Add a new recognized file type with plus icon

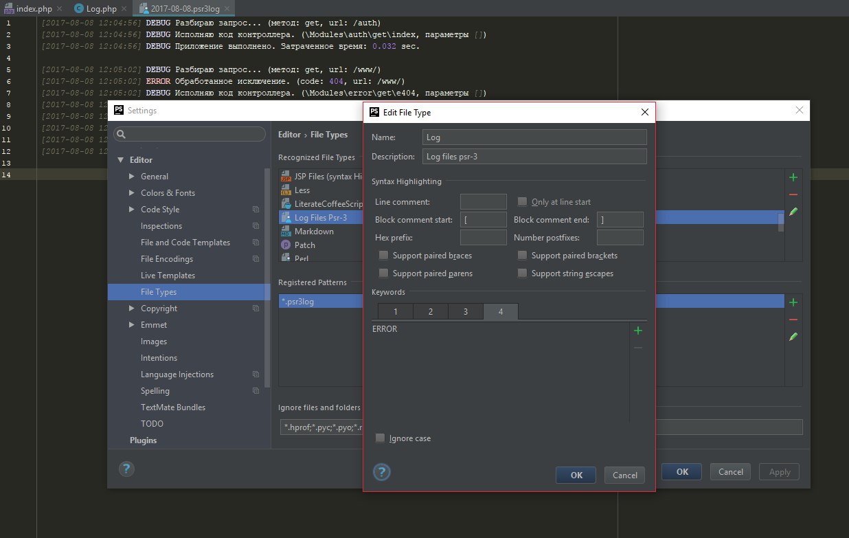(x=793, y=177)
